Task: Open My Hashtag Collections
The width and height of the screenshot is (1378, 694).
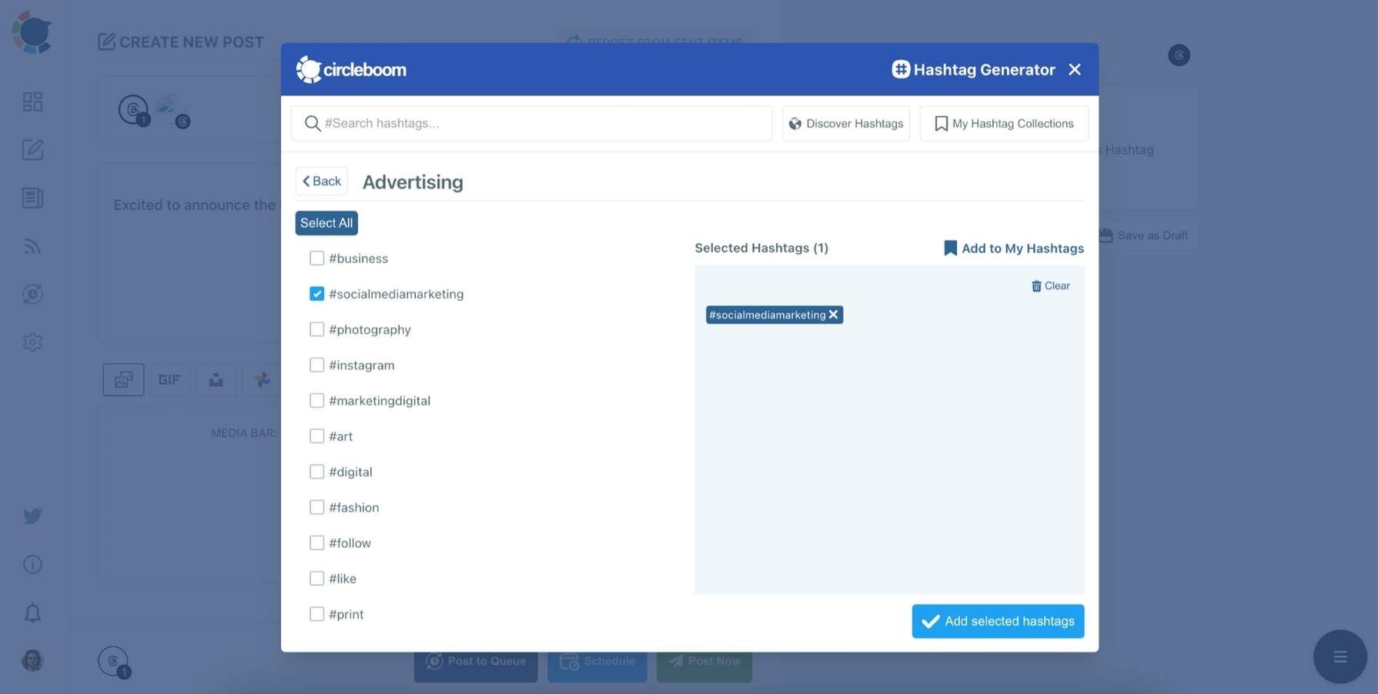Action: tap(1004, 123)
